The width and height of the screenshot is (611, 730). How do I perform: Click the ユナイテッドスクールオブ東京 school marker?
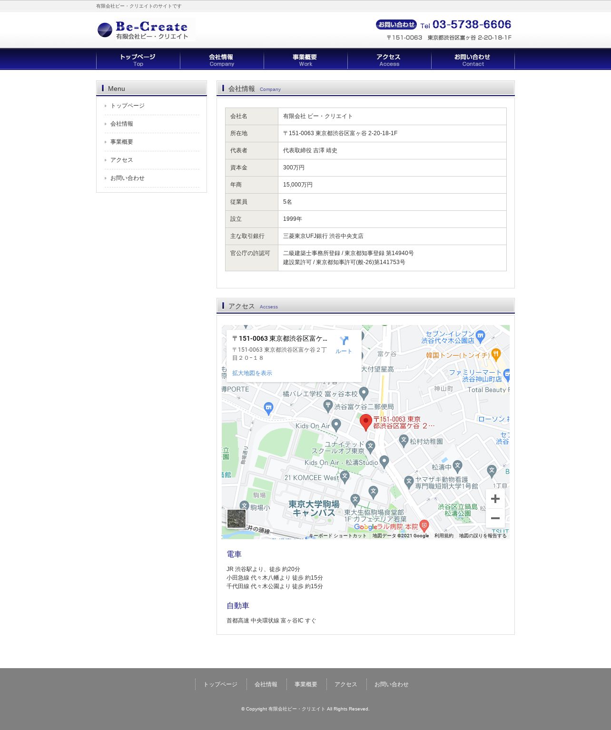pos(371,446)
